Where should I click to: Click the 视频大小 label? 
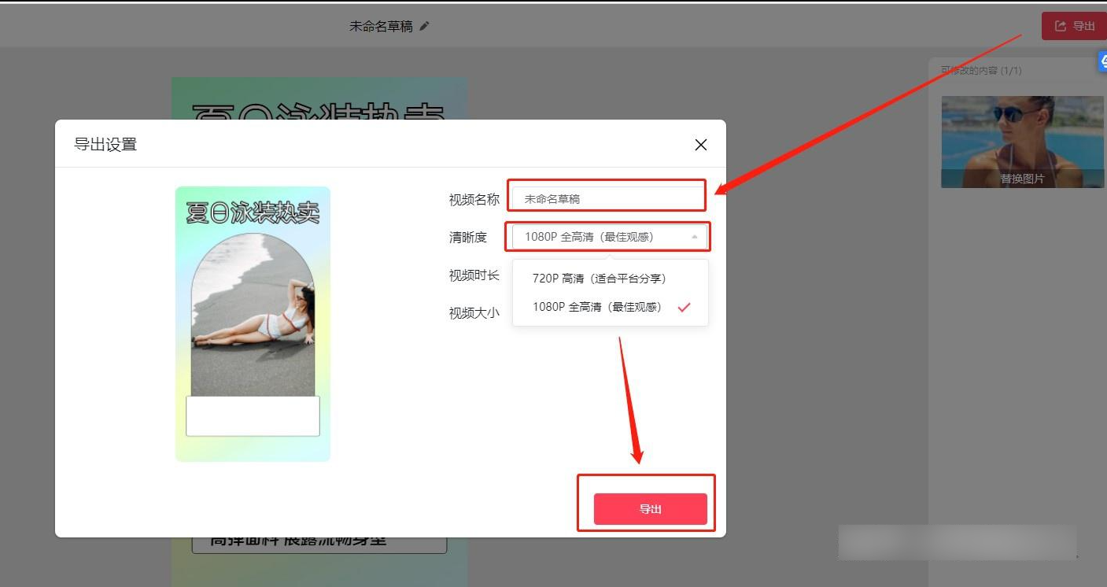(474, 313)
